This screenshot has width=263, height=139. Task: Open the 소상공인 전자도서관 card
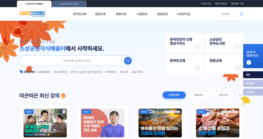click(x=224, y=43)
